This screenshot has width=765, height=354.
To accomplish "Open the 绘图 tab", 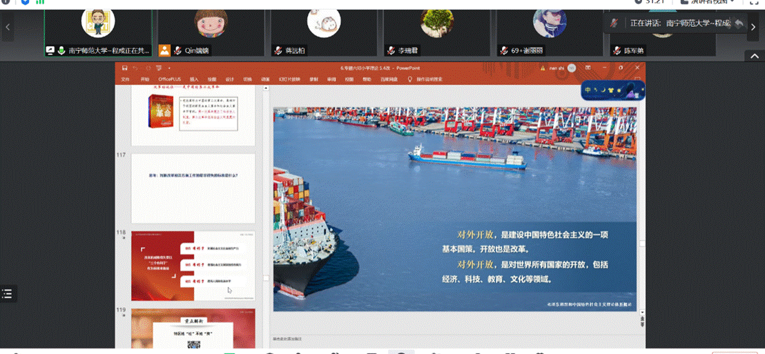I will tap(212, 79).
